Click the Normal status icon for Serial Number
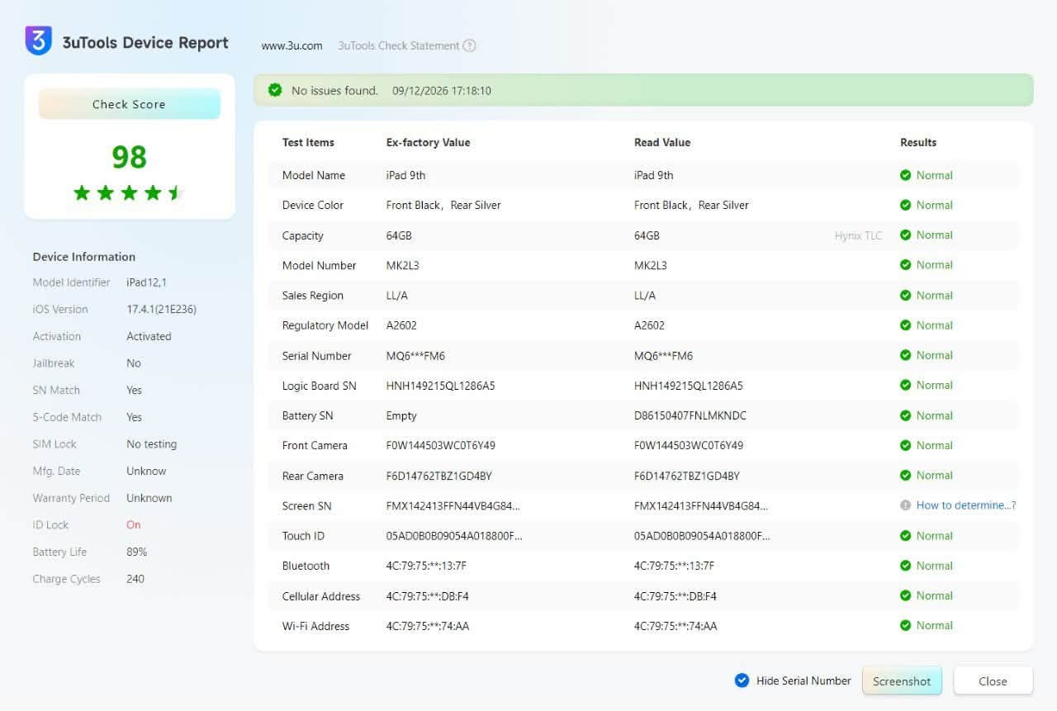Viewport: 1057px width, 711px height. (x=906, y=355)
